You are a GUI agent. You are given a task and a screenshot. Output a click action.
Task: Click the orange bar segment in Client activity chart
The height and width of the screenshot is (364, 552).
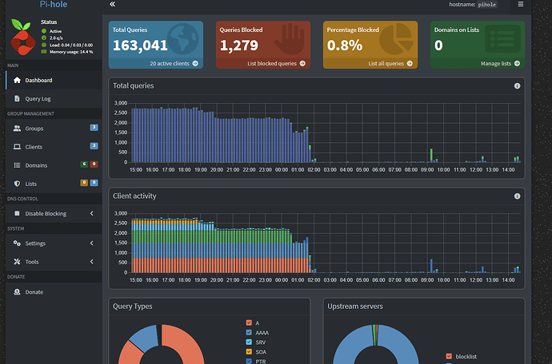pyautogui.click(x=218, y=265)
